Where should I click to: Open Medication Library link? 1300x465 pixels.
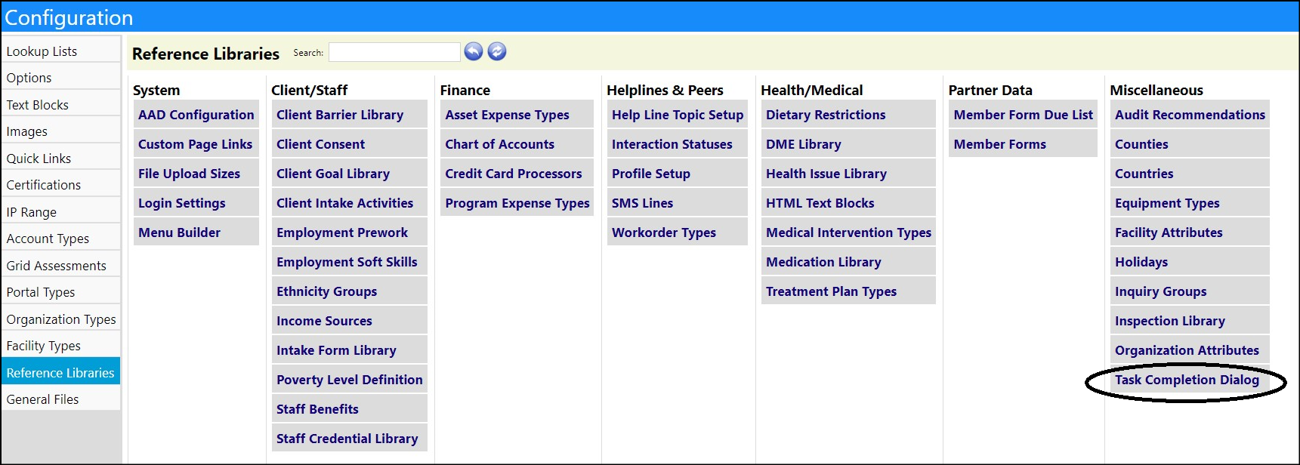[x=848, y=262]
